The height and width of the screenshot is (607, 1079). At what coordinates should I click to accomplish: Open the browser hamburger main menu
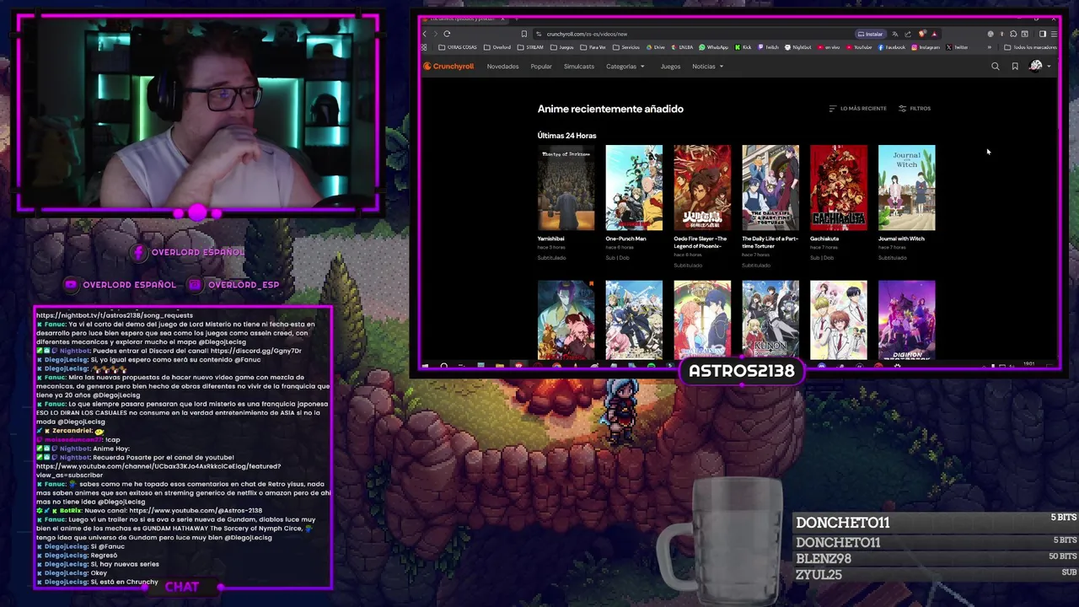click(1054, 34)
